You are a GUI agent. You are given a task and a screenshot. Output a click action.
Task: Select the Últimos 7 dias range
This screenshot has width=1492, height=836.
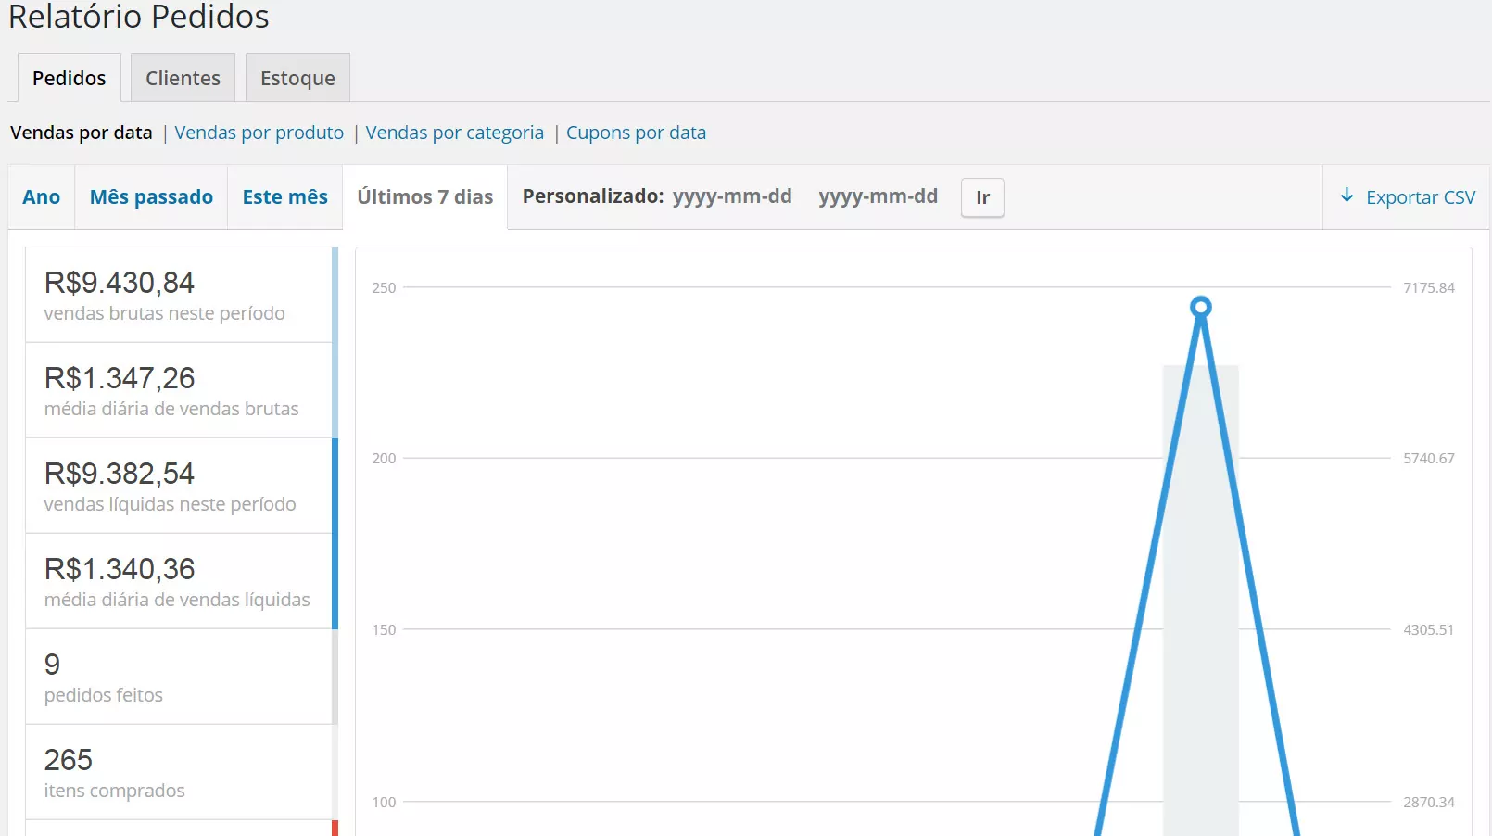coord(425,196)
